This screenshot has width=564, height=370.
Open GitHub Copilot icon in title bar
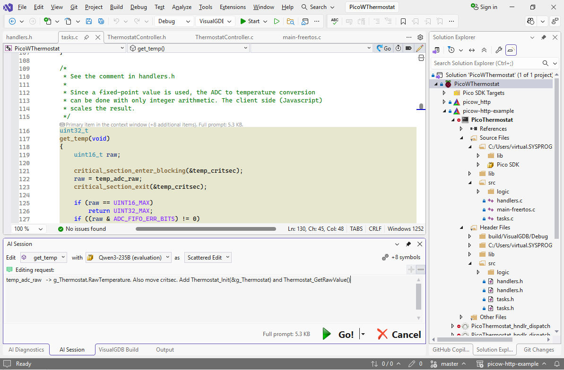[x=530, y=21]
